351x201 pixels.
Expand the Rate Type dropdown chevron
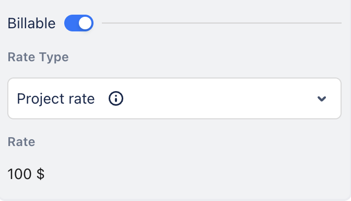pos(322,98)
